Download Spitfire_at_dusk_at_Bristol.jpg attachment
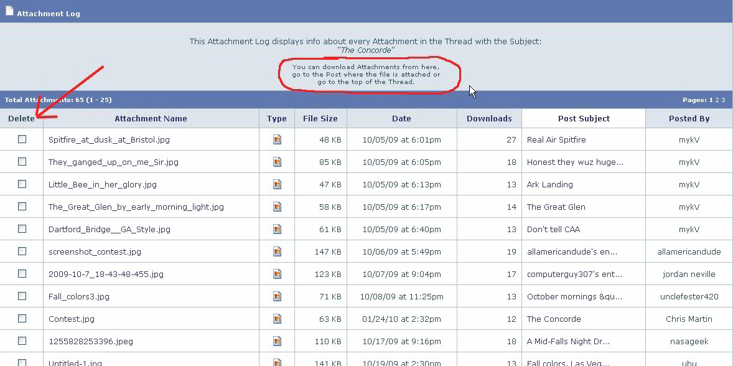The width and height of the screenshot is (733, 366). coord(109,140)
